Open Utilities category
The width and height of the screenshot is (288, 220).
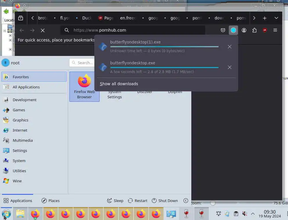34,171
